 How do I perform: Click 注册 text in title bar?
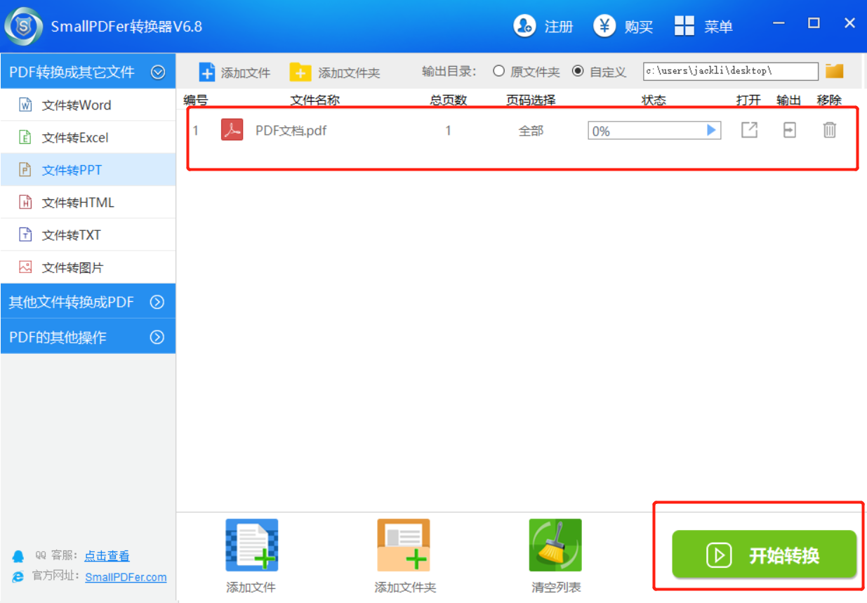click(x=559, y=27)
